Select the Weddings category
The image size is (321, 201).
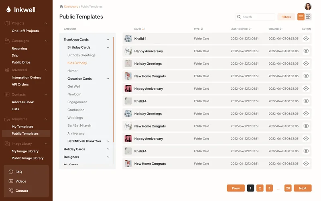(75, 118)
